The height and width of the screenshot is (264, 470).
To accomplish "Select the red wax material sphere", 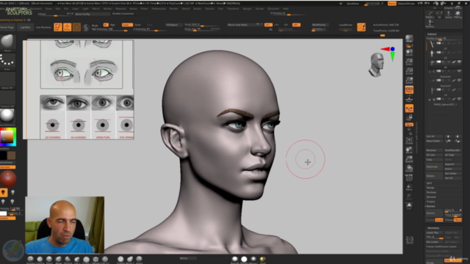I will pyautogui.click(x=8, y=179).
